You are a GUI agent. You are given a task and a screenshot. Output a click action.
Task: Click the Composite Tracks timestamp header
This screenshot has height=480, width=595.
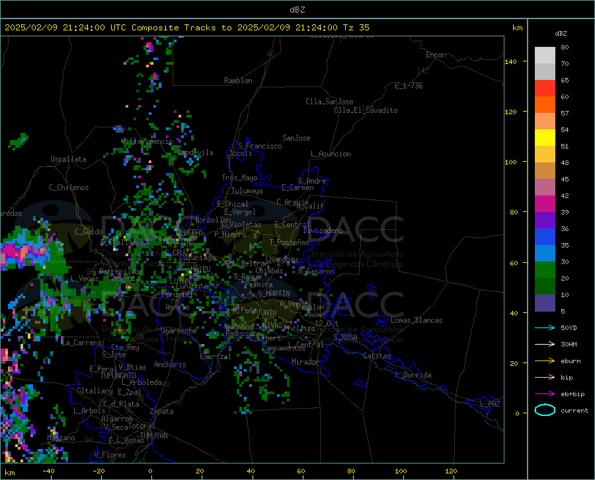pos(186,28)
